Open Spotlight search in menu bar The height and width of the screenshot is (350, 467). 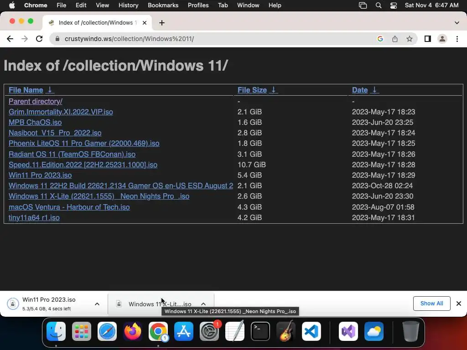pyautogui.click(x=378, y=5)
